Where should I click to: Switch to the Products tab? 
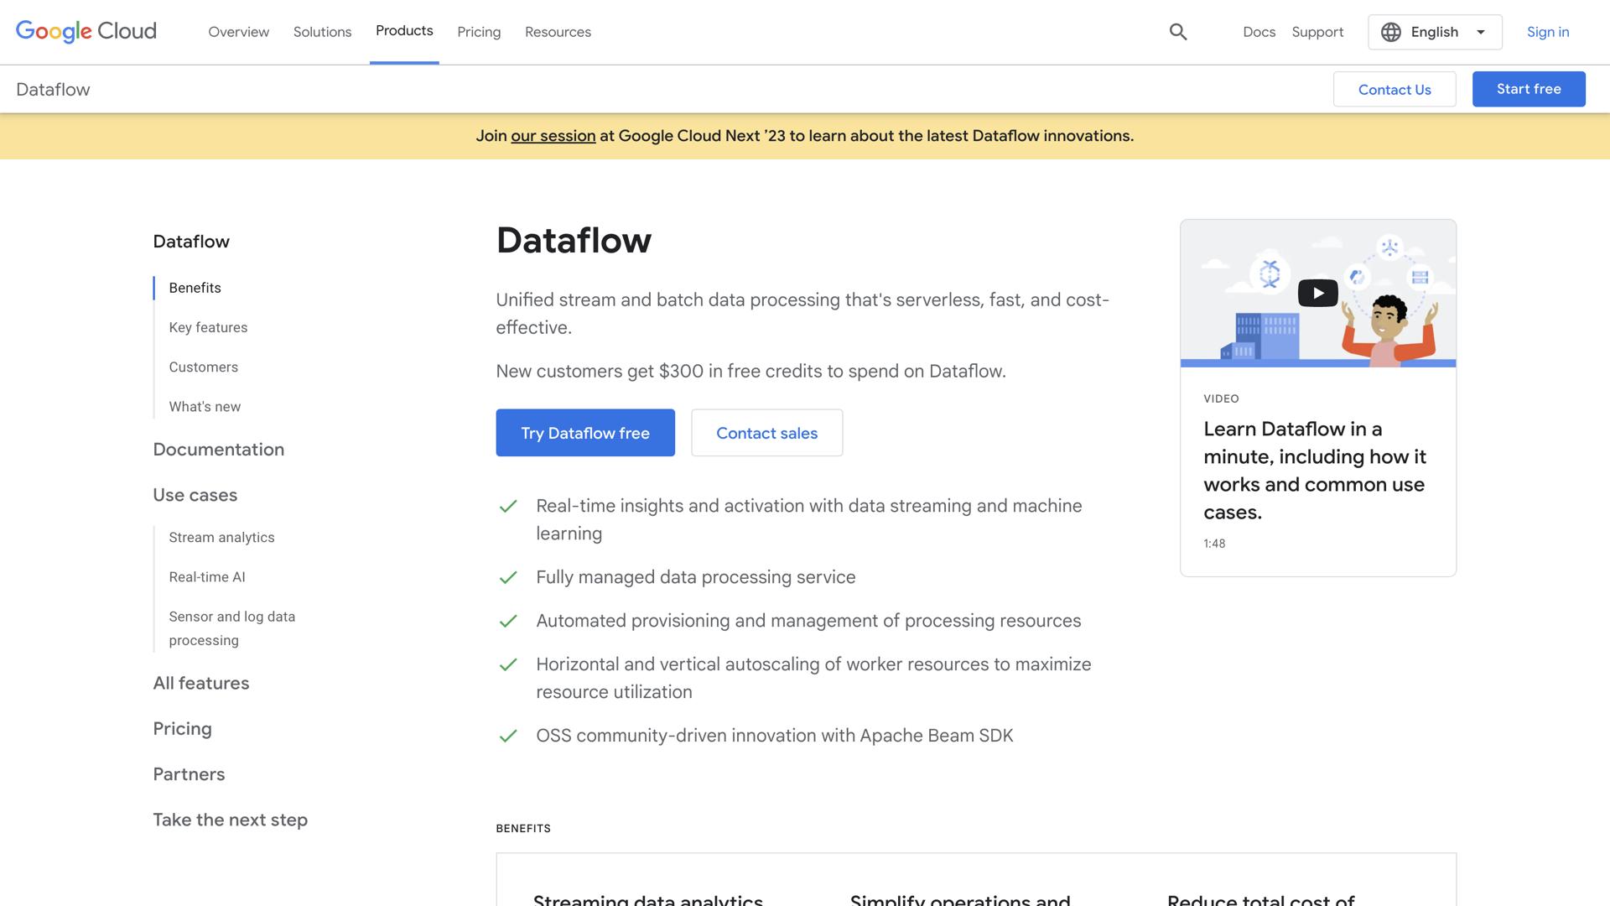[x=404, y=31]
